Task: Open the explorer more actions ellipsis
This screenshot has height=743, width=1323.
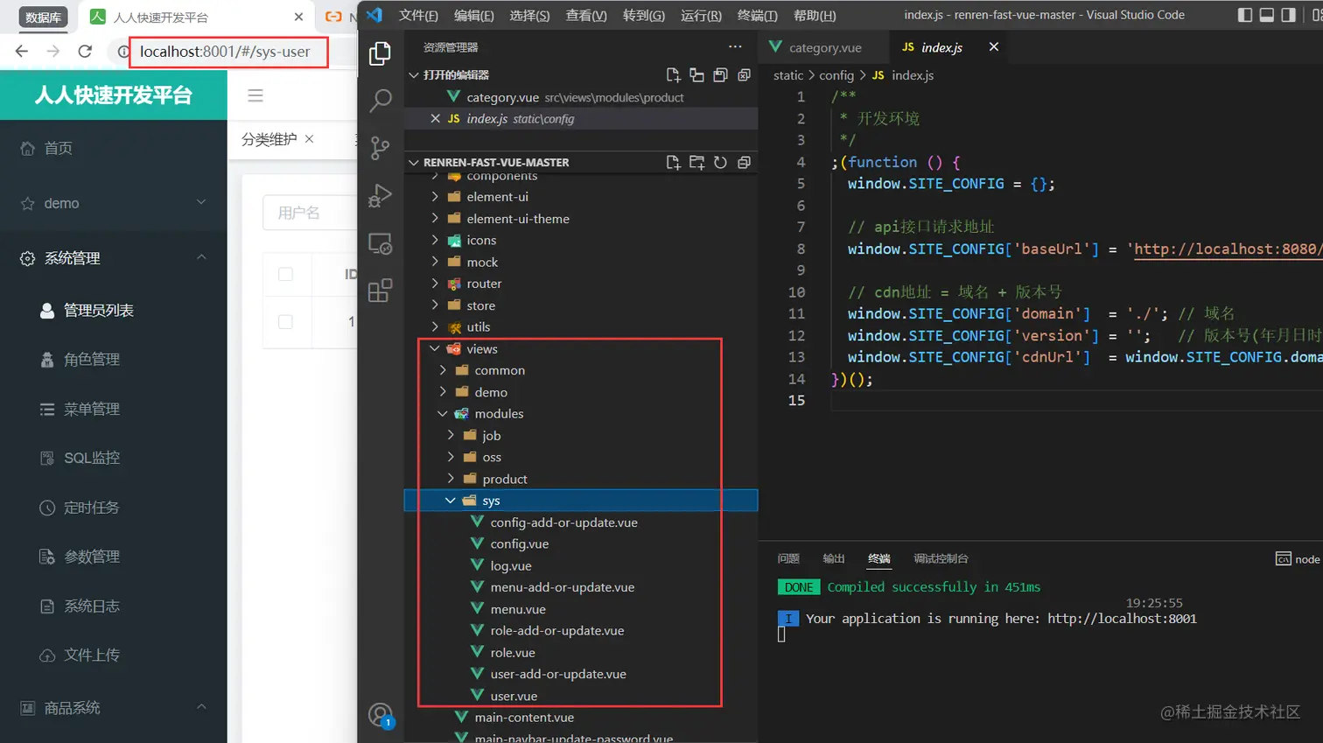Action: tap(735, 47)
